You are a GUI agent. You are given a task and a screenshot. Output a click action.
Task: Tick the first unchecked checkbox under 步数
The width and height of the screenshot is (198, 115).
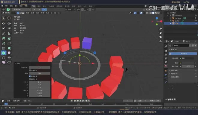[x=30, y=70]
